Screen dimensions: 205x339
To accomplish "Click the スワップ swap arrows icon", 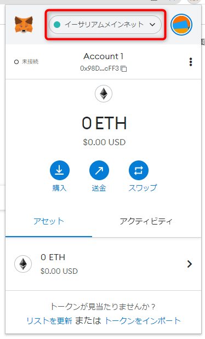I will pos(139,170).
